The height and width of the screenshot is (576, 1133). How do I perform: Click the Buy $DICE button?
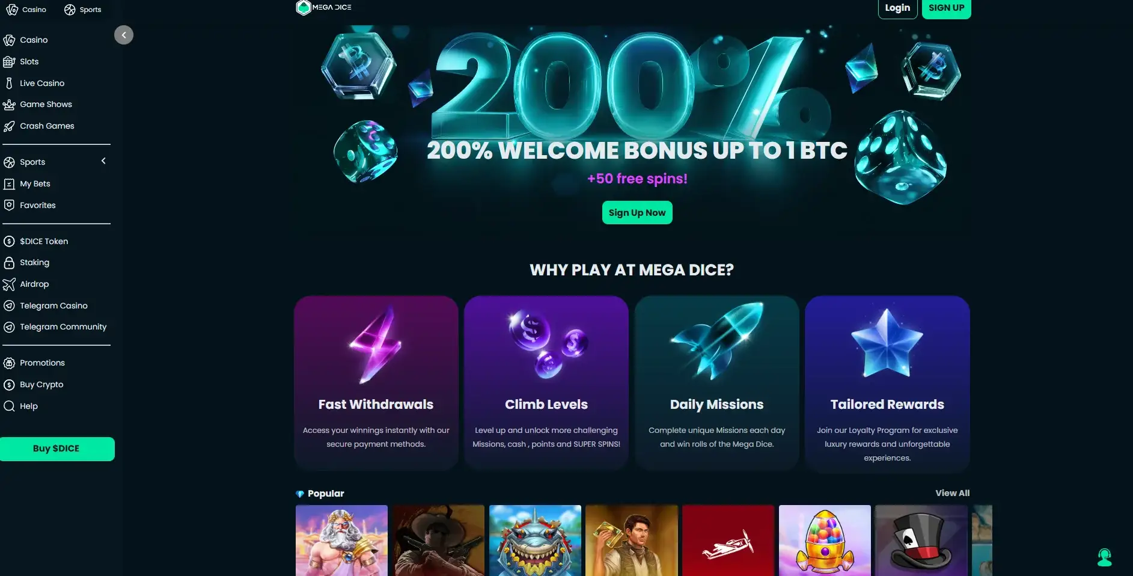coord(56,449)
